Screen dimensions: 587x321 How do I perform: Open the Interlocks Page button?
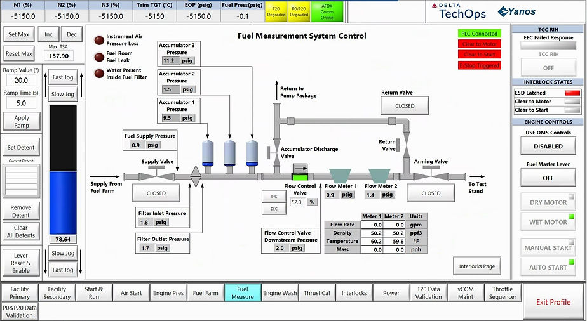(477, 266)
